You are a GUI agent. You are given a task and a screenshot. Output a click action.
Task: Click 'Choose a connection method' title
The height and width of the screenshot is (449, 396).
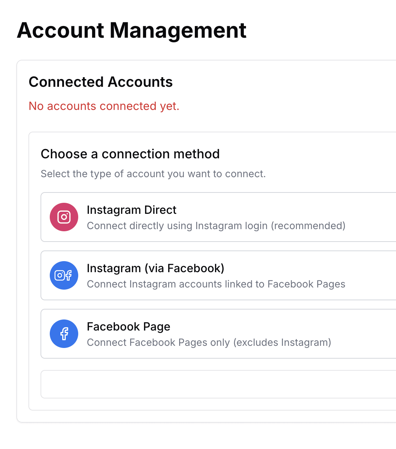[130, 154]
